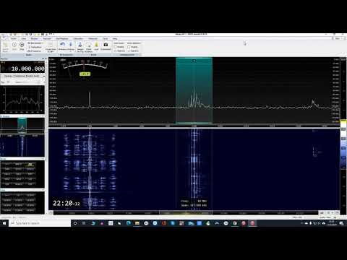Open the Rec/Playback ribbon tab

62,38
